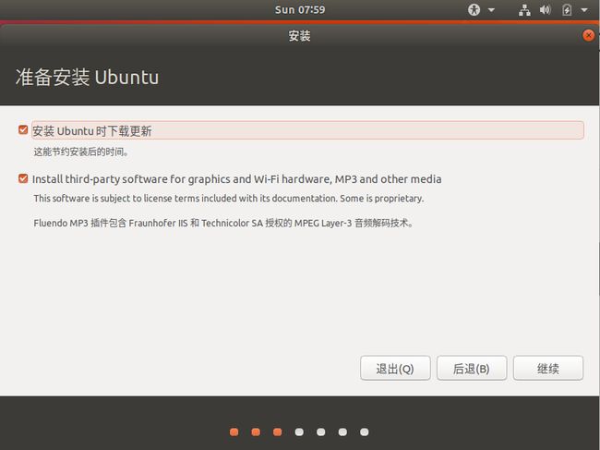The image size is (600, 450).
Task: Click the 'Install third-party software' label text
Action: 237,179
